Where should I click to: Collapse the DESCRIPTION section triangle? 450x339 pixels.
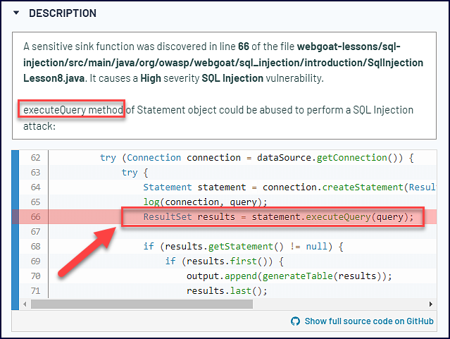coord(16,13)
